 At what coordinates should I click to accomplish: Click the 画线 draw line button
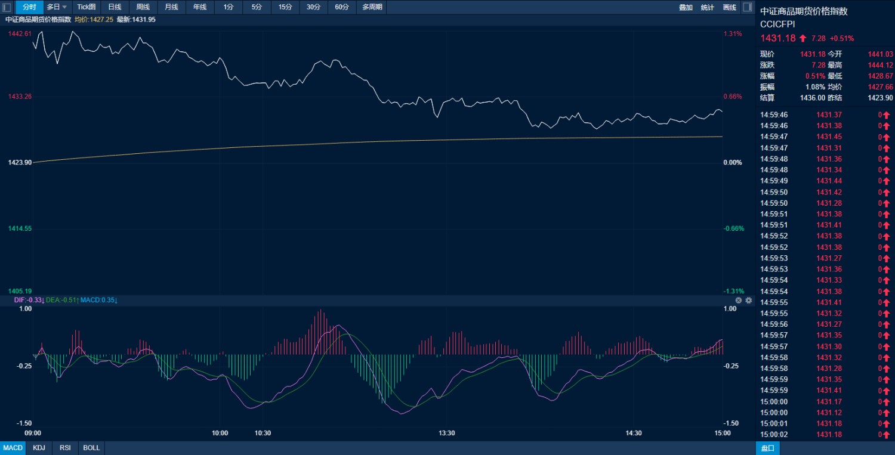click(729, 7)
